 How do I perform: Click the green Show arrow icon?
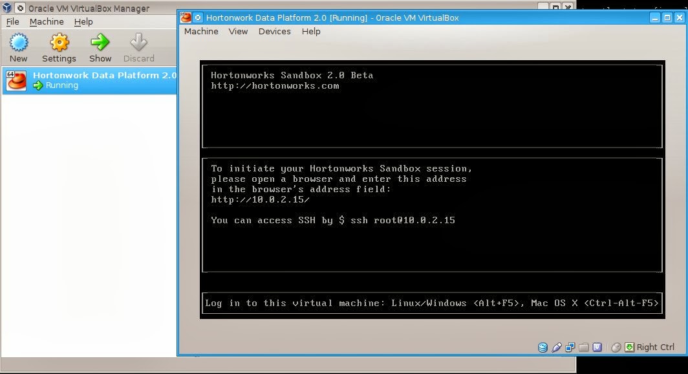[100, 42]
